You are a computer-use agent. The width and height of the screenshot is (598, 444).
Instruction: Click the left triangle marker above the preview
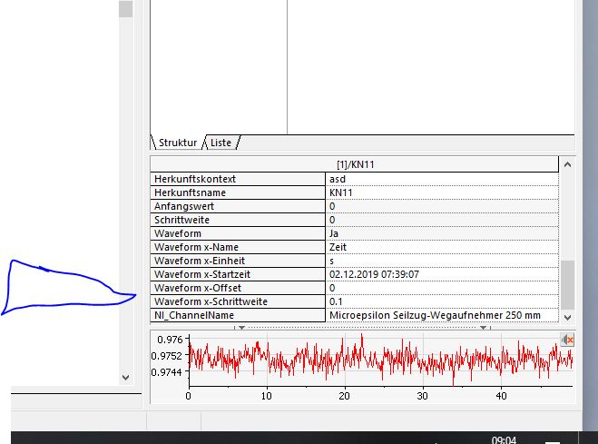tap(241, 328)
